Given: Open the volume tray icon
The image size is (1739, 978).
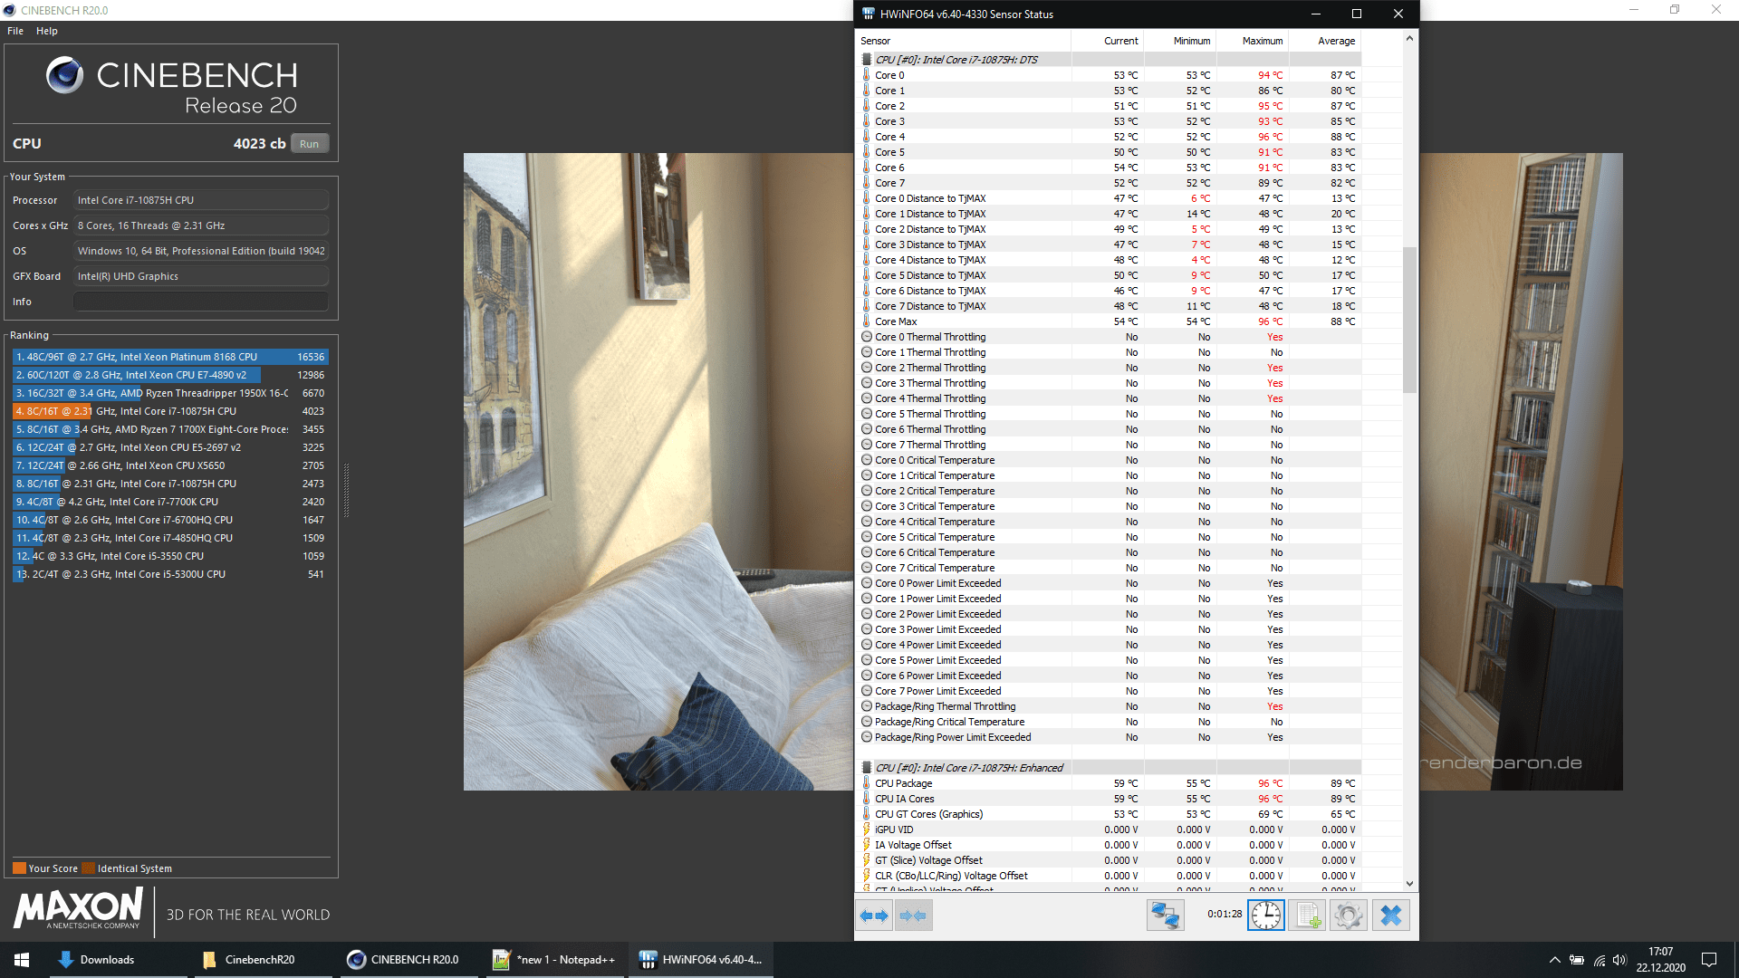Looking at the screenshot, I should (x=1619, y=960).
